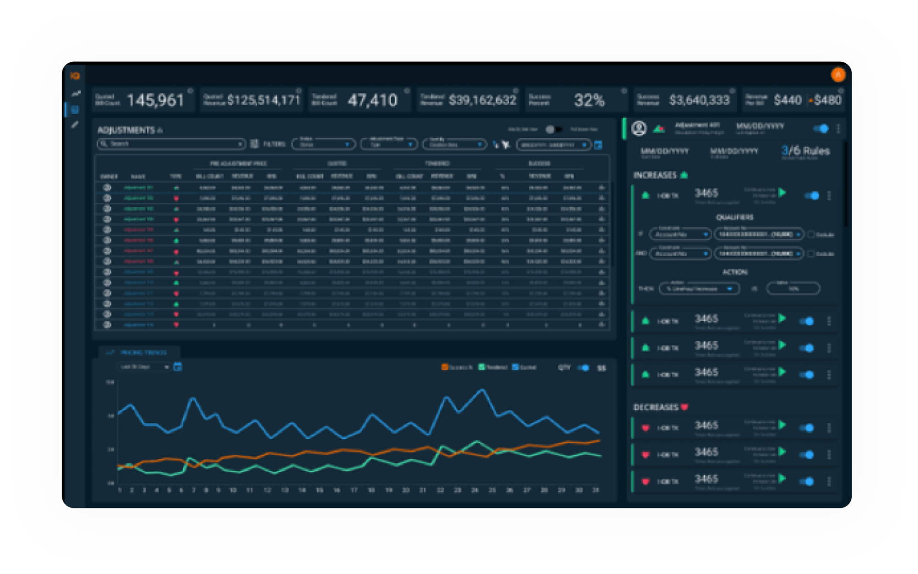Open the second adjustment name link in the table
The image size is (918, 574).
point(139,198)
